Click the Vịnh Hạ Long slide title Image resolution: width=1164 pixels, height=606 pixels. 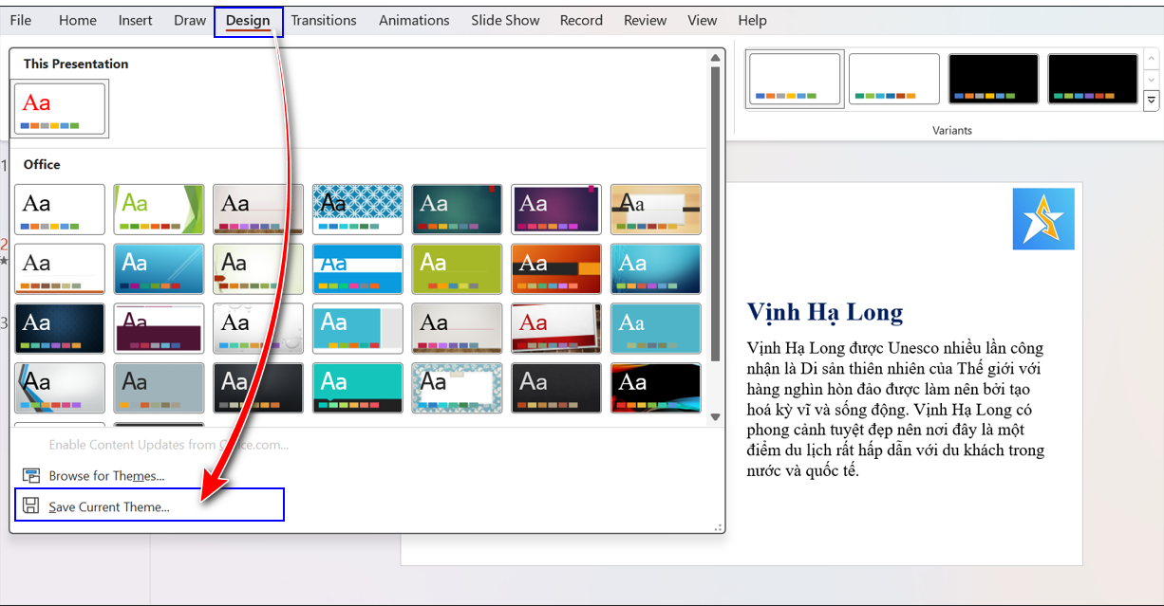click(x=825, y=312)
